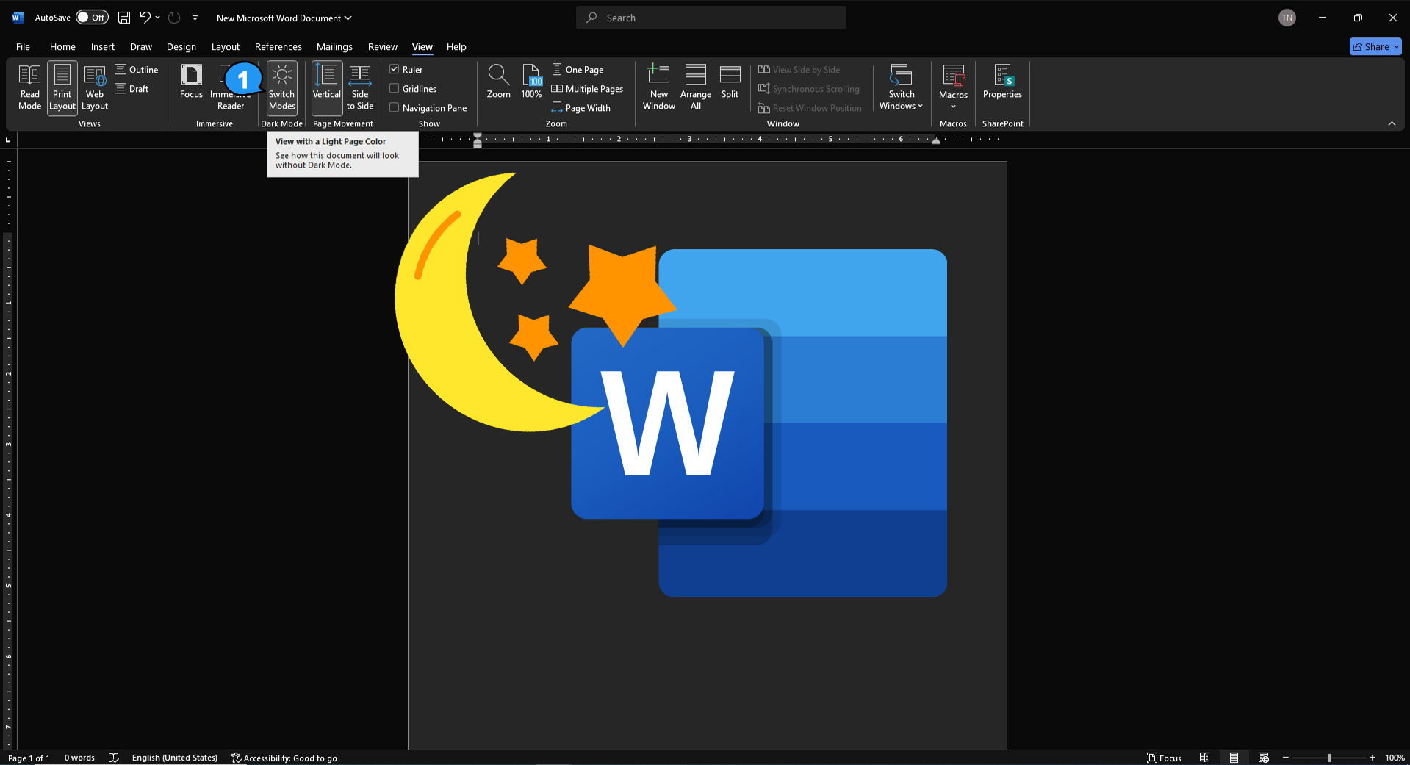
Task: Switch to the Review tab
Action: click(x=383, y=46)
